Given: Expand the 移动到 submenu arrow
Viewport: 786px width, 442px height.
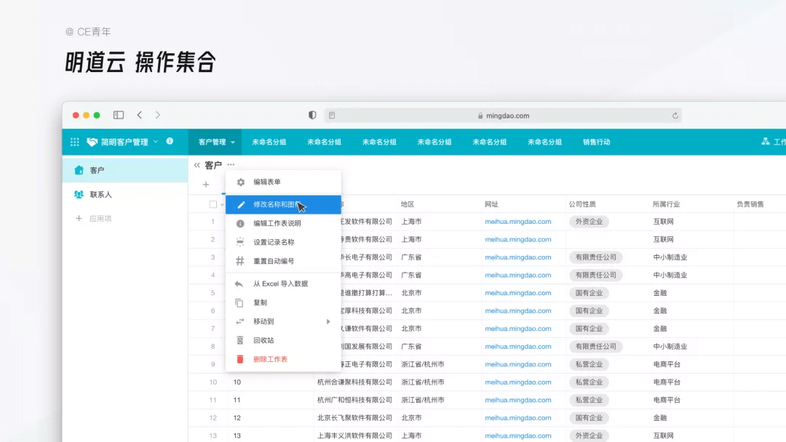Looking at the screenshot, I should point(328,321).
